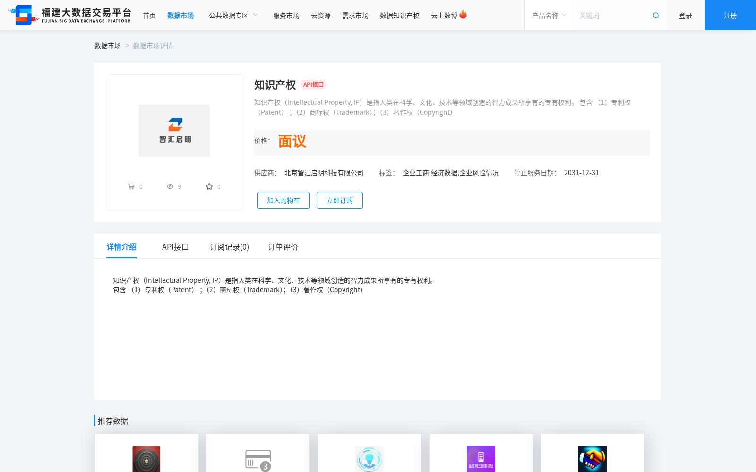Click the 注册 register button

[730, 15]
